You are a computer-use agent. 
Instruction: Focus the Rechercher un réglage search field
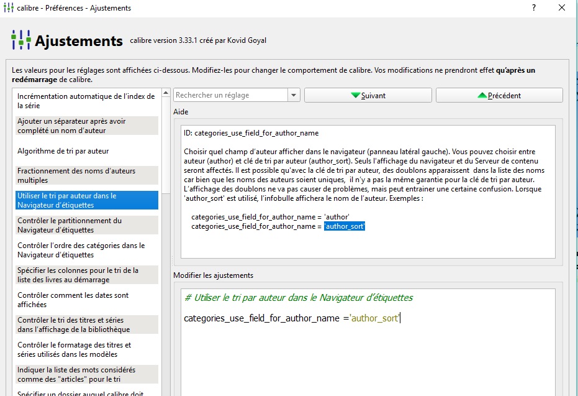231,95
